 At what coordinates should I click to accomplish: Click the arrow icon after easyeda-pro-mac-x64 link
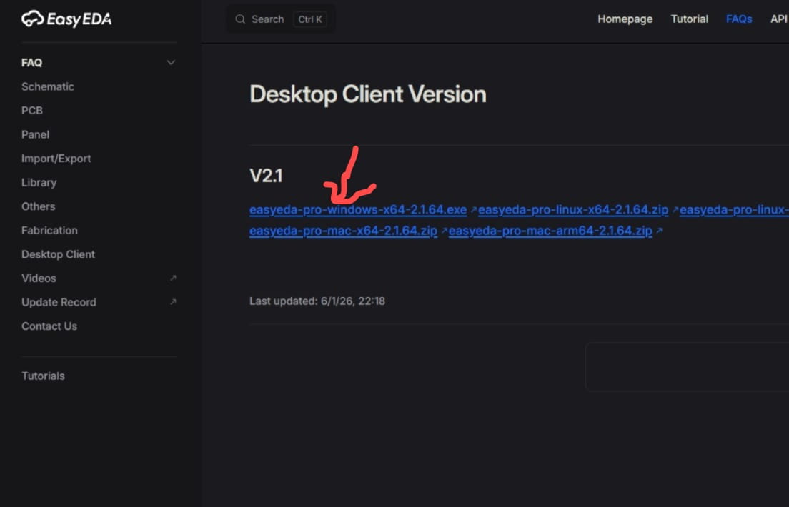click(x=444, y=231)
